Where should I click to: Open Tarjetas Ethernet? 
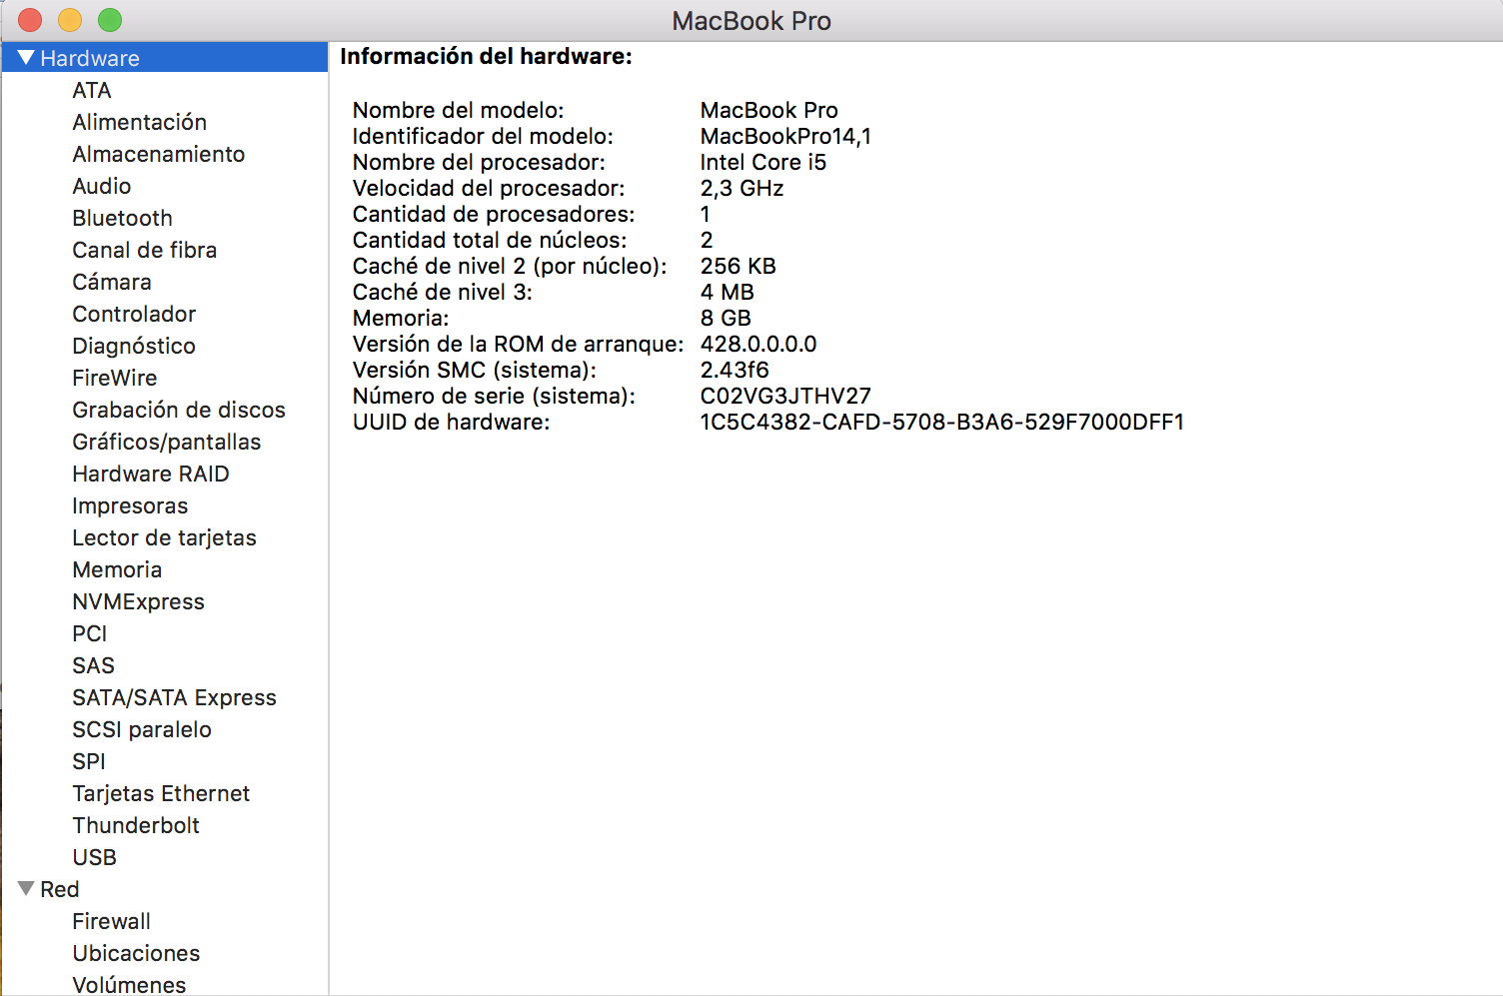[x=161, y=793]
